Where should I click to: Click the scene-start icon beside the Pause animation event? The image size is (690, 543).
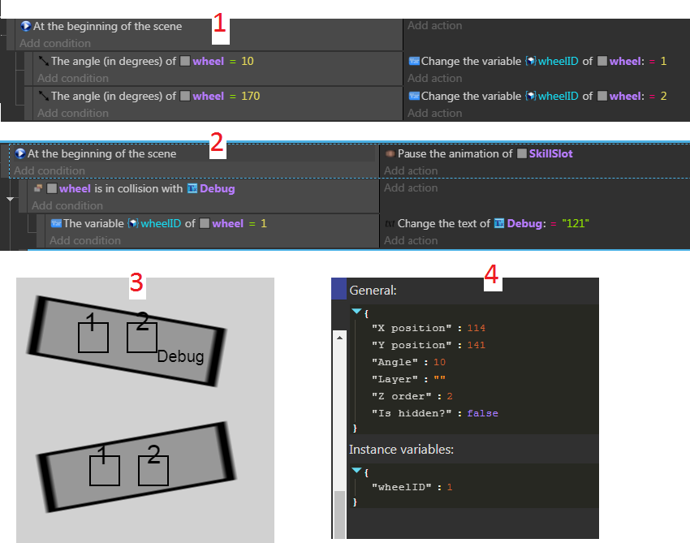pos(19,153)
